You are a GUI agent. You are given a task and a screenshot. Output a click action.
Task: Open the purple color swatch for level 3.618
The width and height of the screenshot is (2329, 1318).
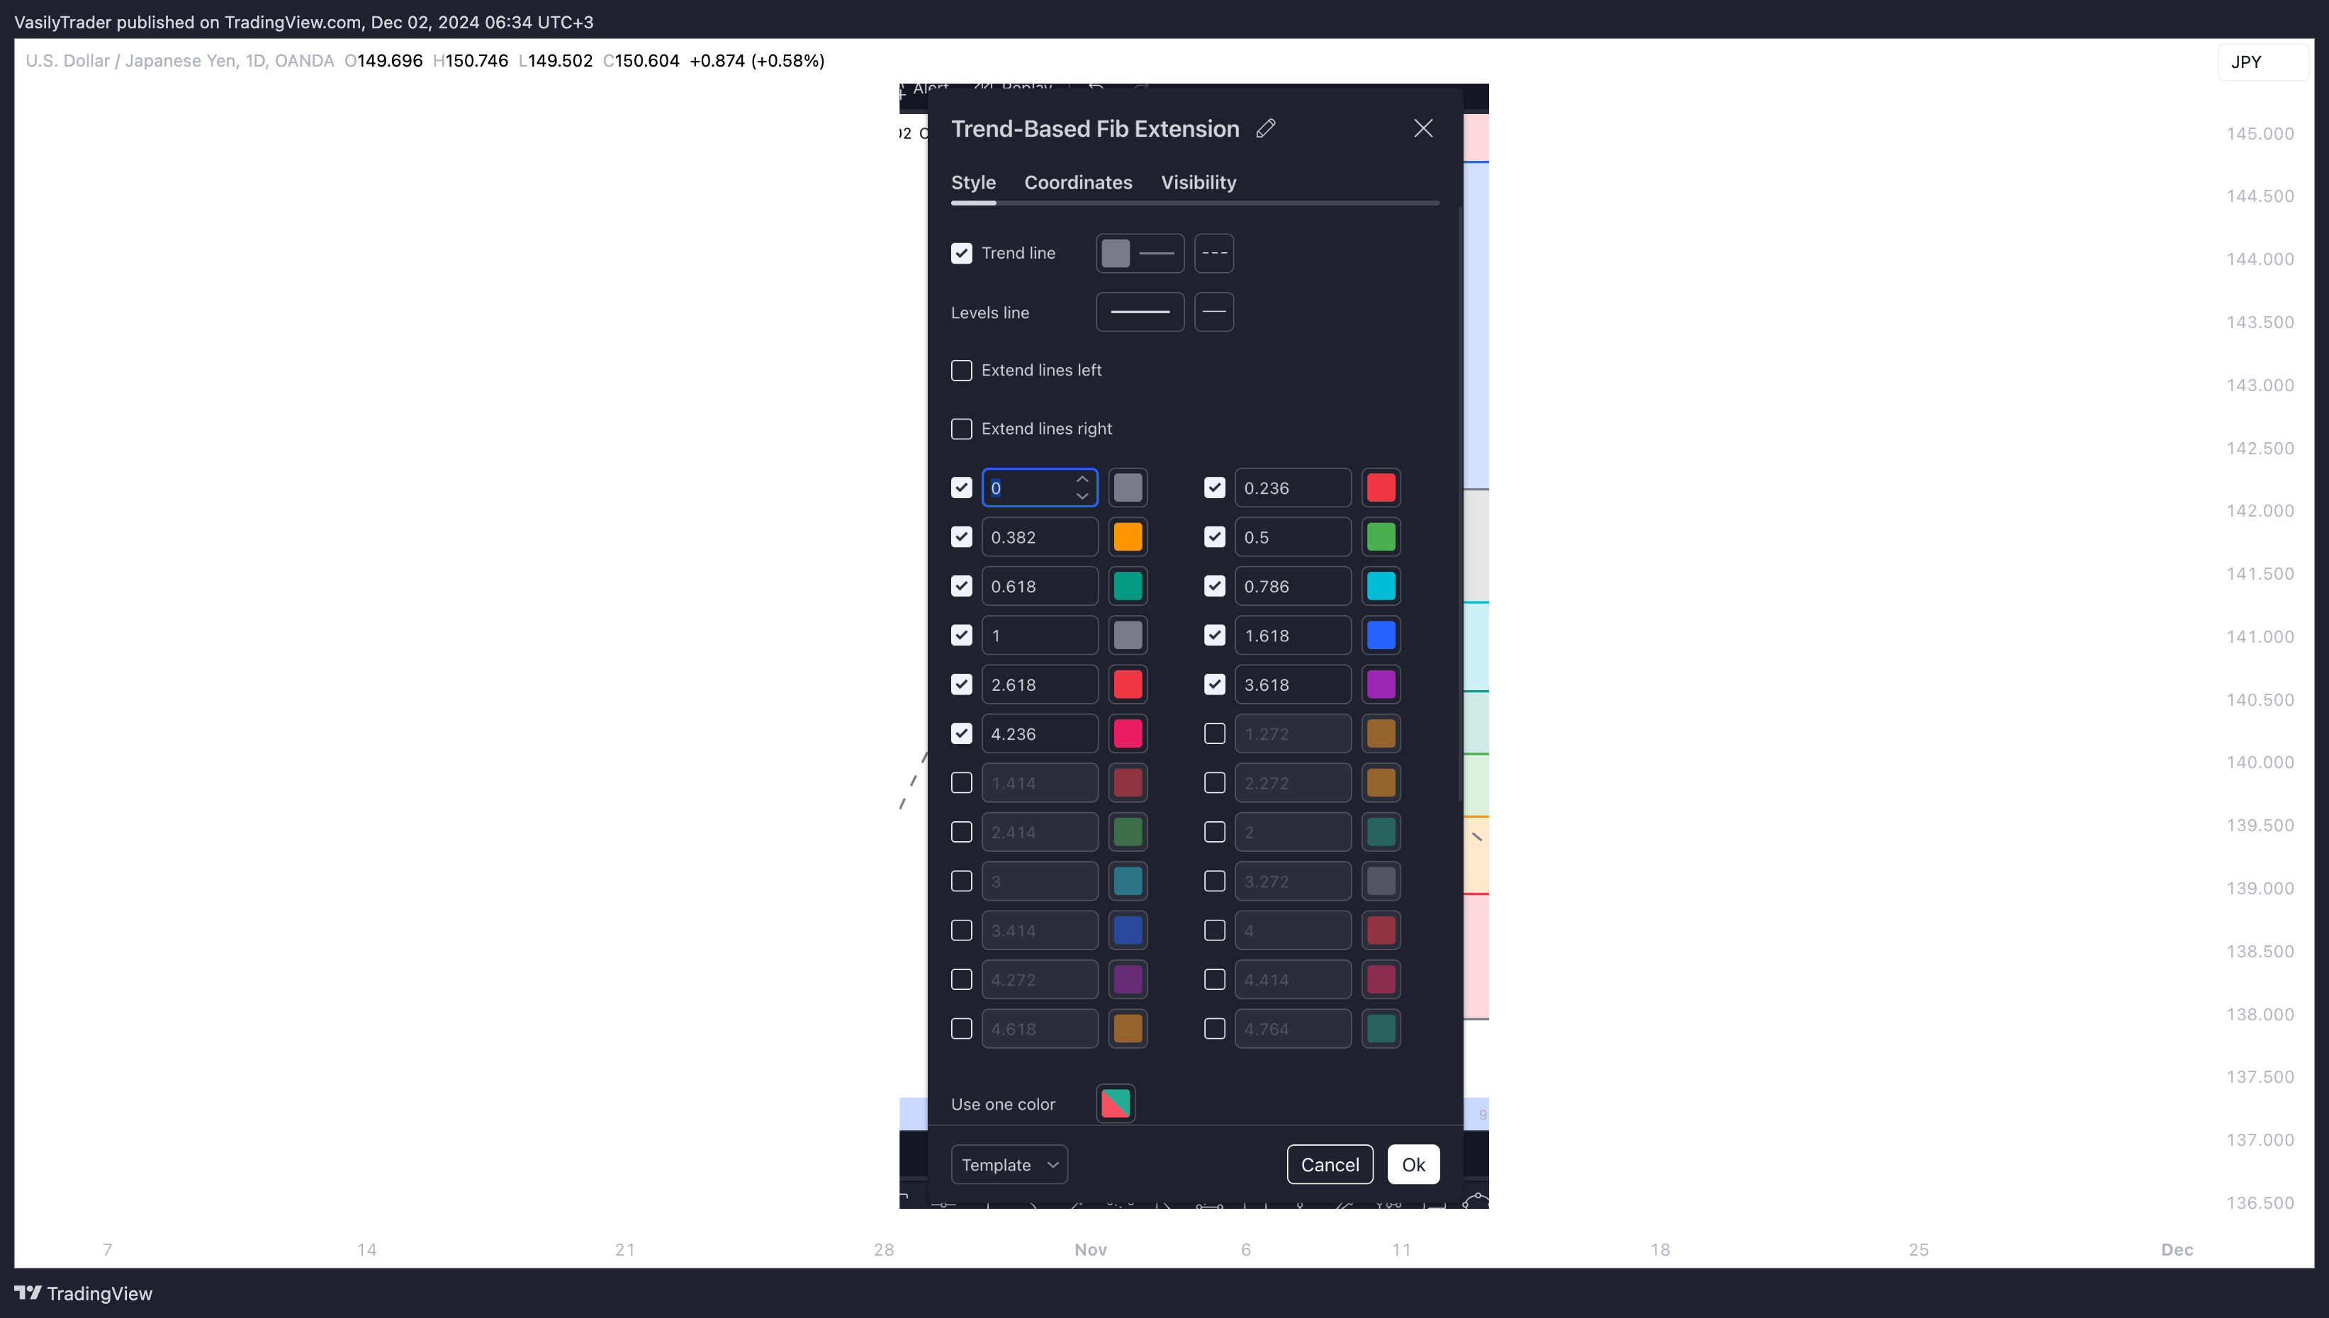1381,685
